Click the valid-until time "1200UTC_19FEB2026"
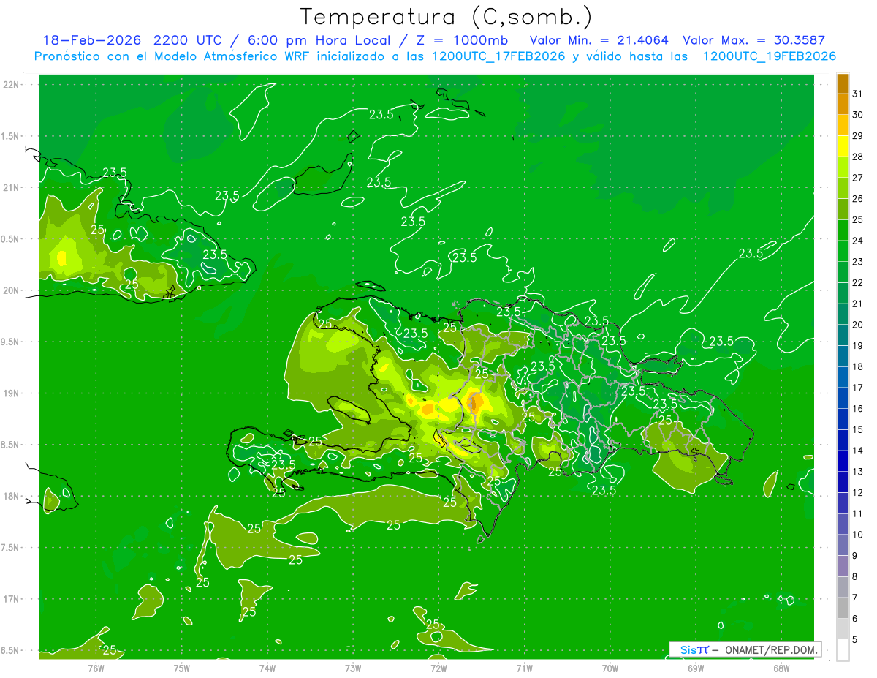Viewport: 877px width, 678px height. [770, 56]
